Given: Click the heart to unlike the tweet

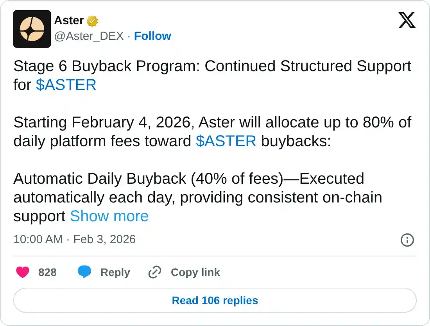Looking at the screenshot, I should (x=23, y=272).
